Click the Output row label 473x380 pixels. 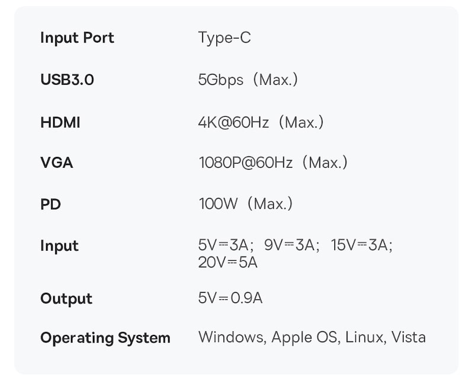66,299
